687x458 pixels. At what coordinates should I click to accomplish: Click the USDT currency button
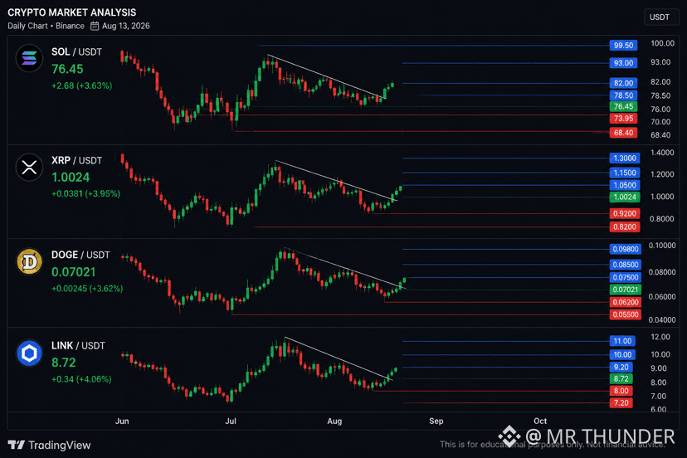coord(660,17)
